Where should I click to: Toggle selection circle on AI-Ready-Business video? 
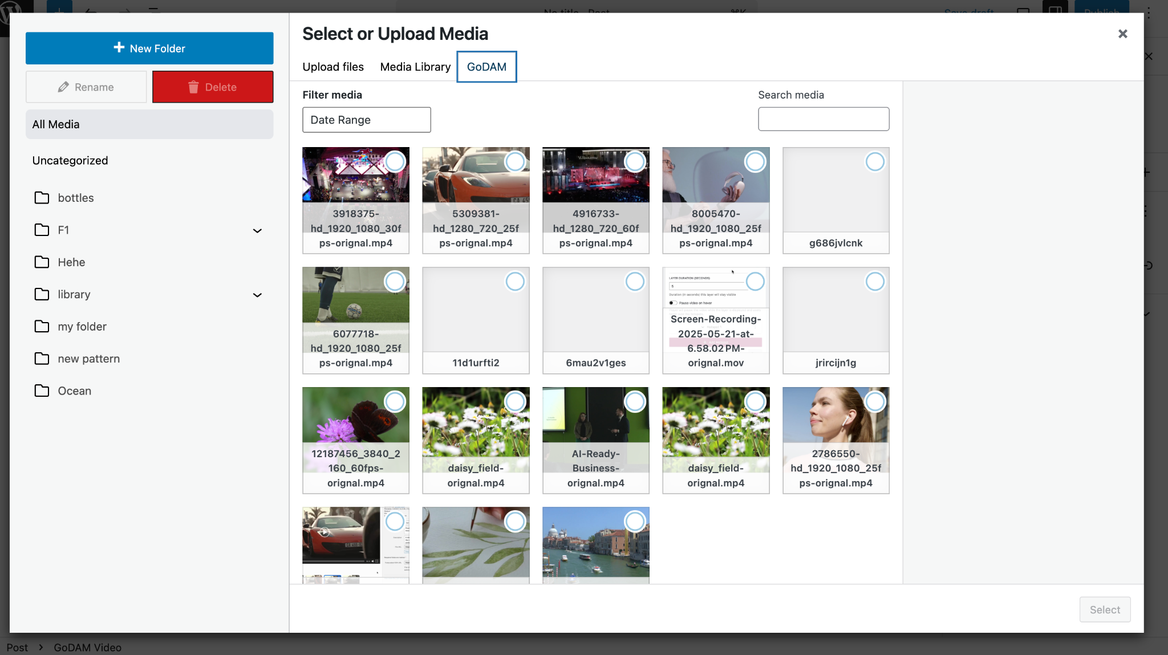[x=635, y=402]
